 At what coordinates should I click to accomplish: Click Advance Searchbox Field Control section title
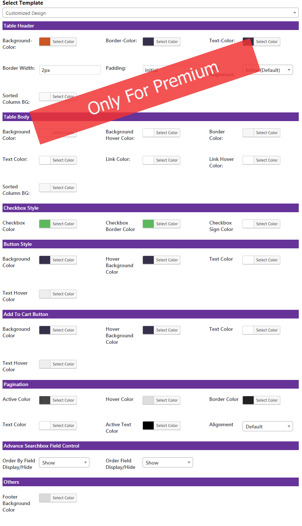41,446
